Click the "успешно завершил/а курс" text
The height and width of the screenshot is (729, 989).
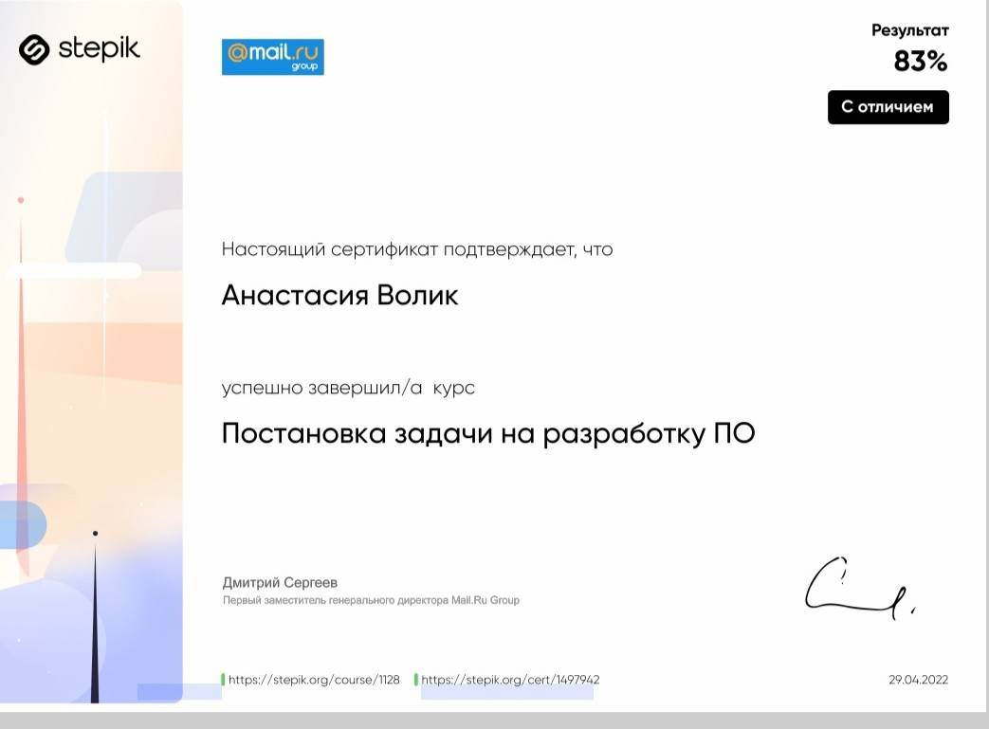pos(348,388)
